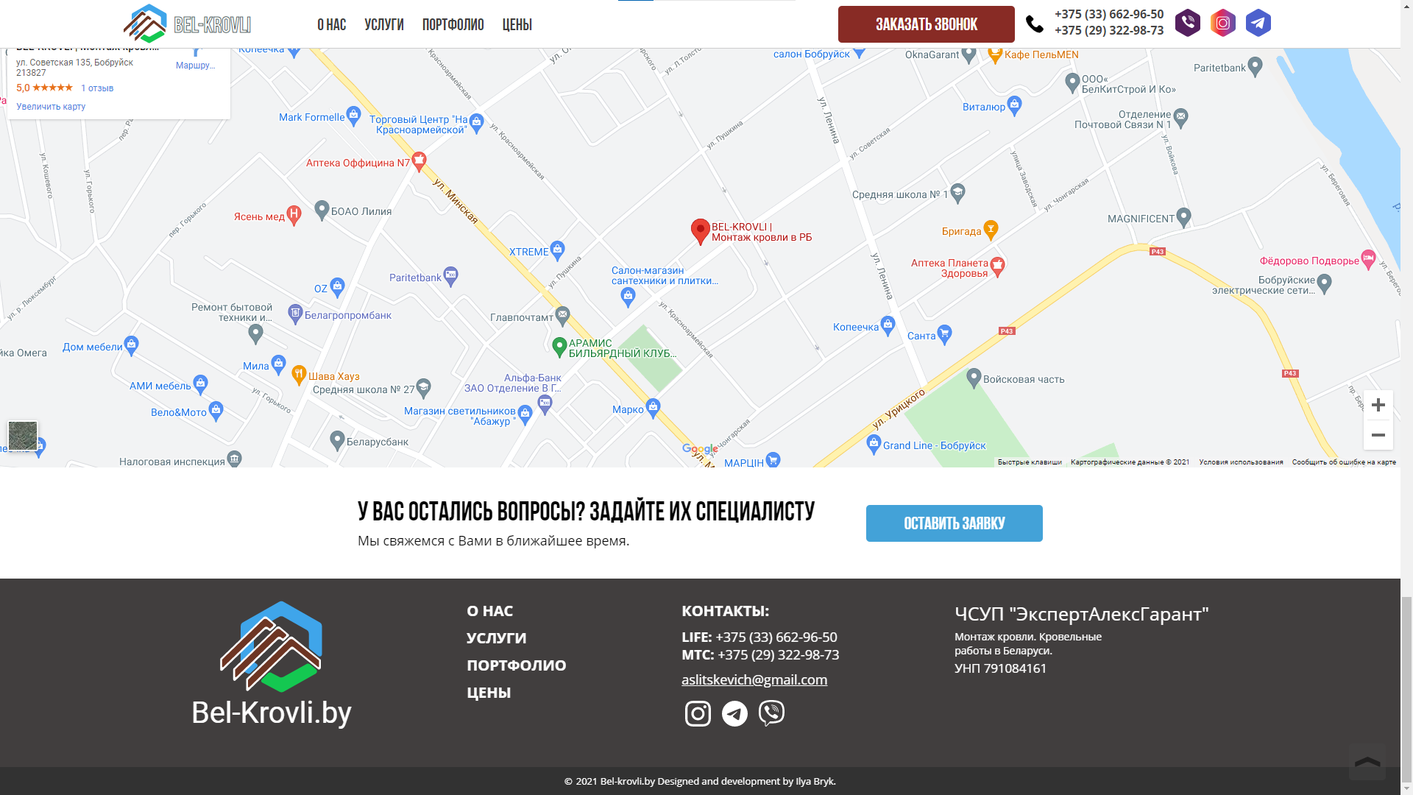Click the red BEL-KROVLI map pin
Screen dimensions: 1413x795
click(x=700, y=231)
